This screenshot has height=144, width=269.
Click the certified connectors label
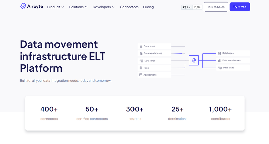[92, 119]
